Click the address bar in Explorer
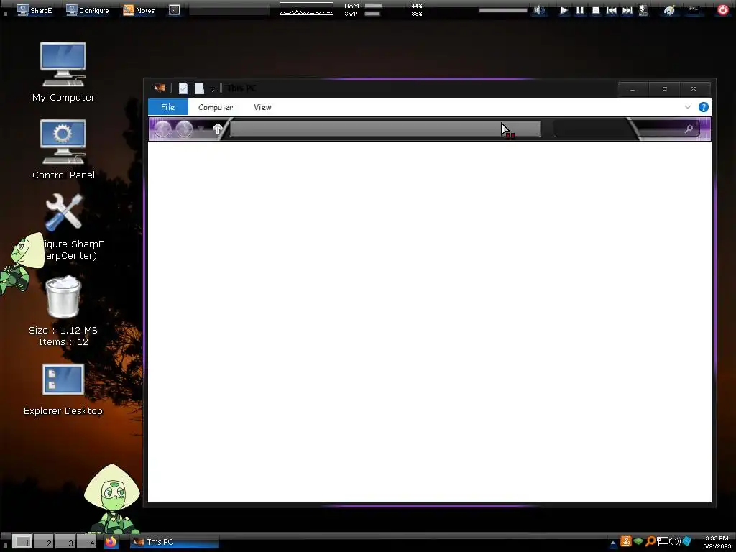Viewport: 736px width, 552px height. (385, 129)
